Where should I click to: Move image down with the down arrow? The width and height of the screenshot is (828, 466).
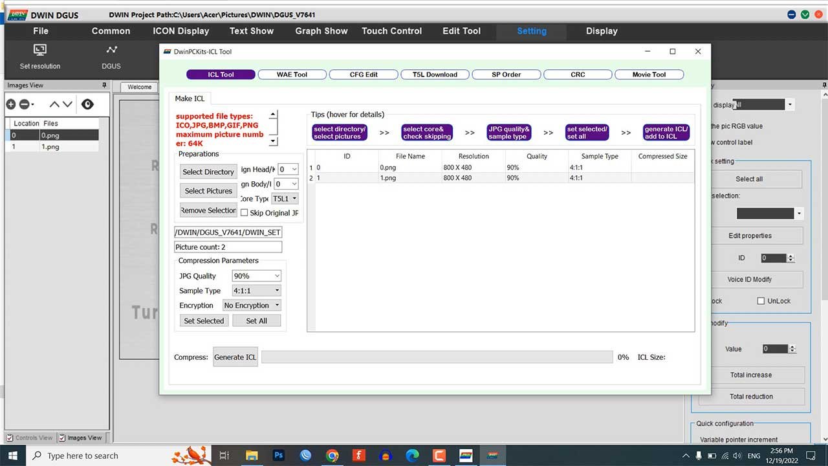69,104
